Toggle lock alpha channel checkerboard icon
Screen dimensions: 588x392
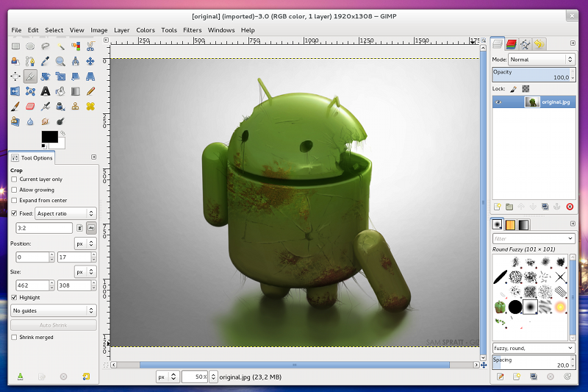[x=526, y=89]
